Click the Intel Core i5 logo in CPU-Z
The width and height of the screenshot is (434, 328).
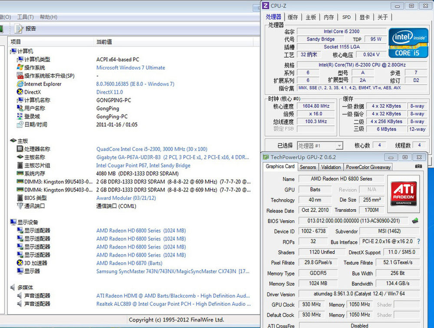(408, 43)
